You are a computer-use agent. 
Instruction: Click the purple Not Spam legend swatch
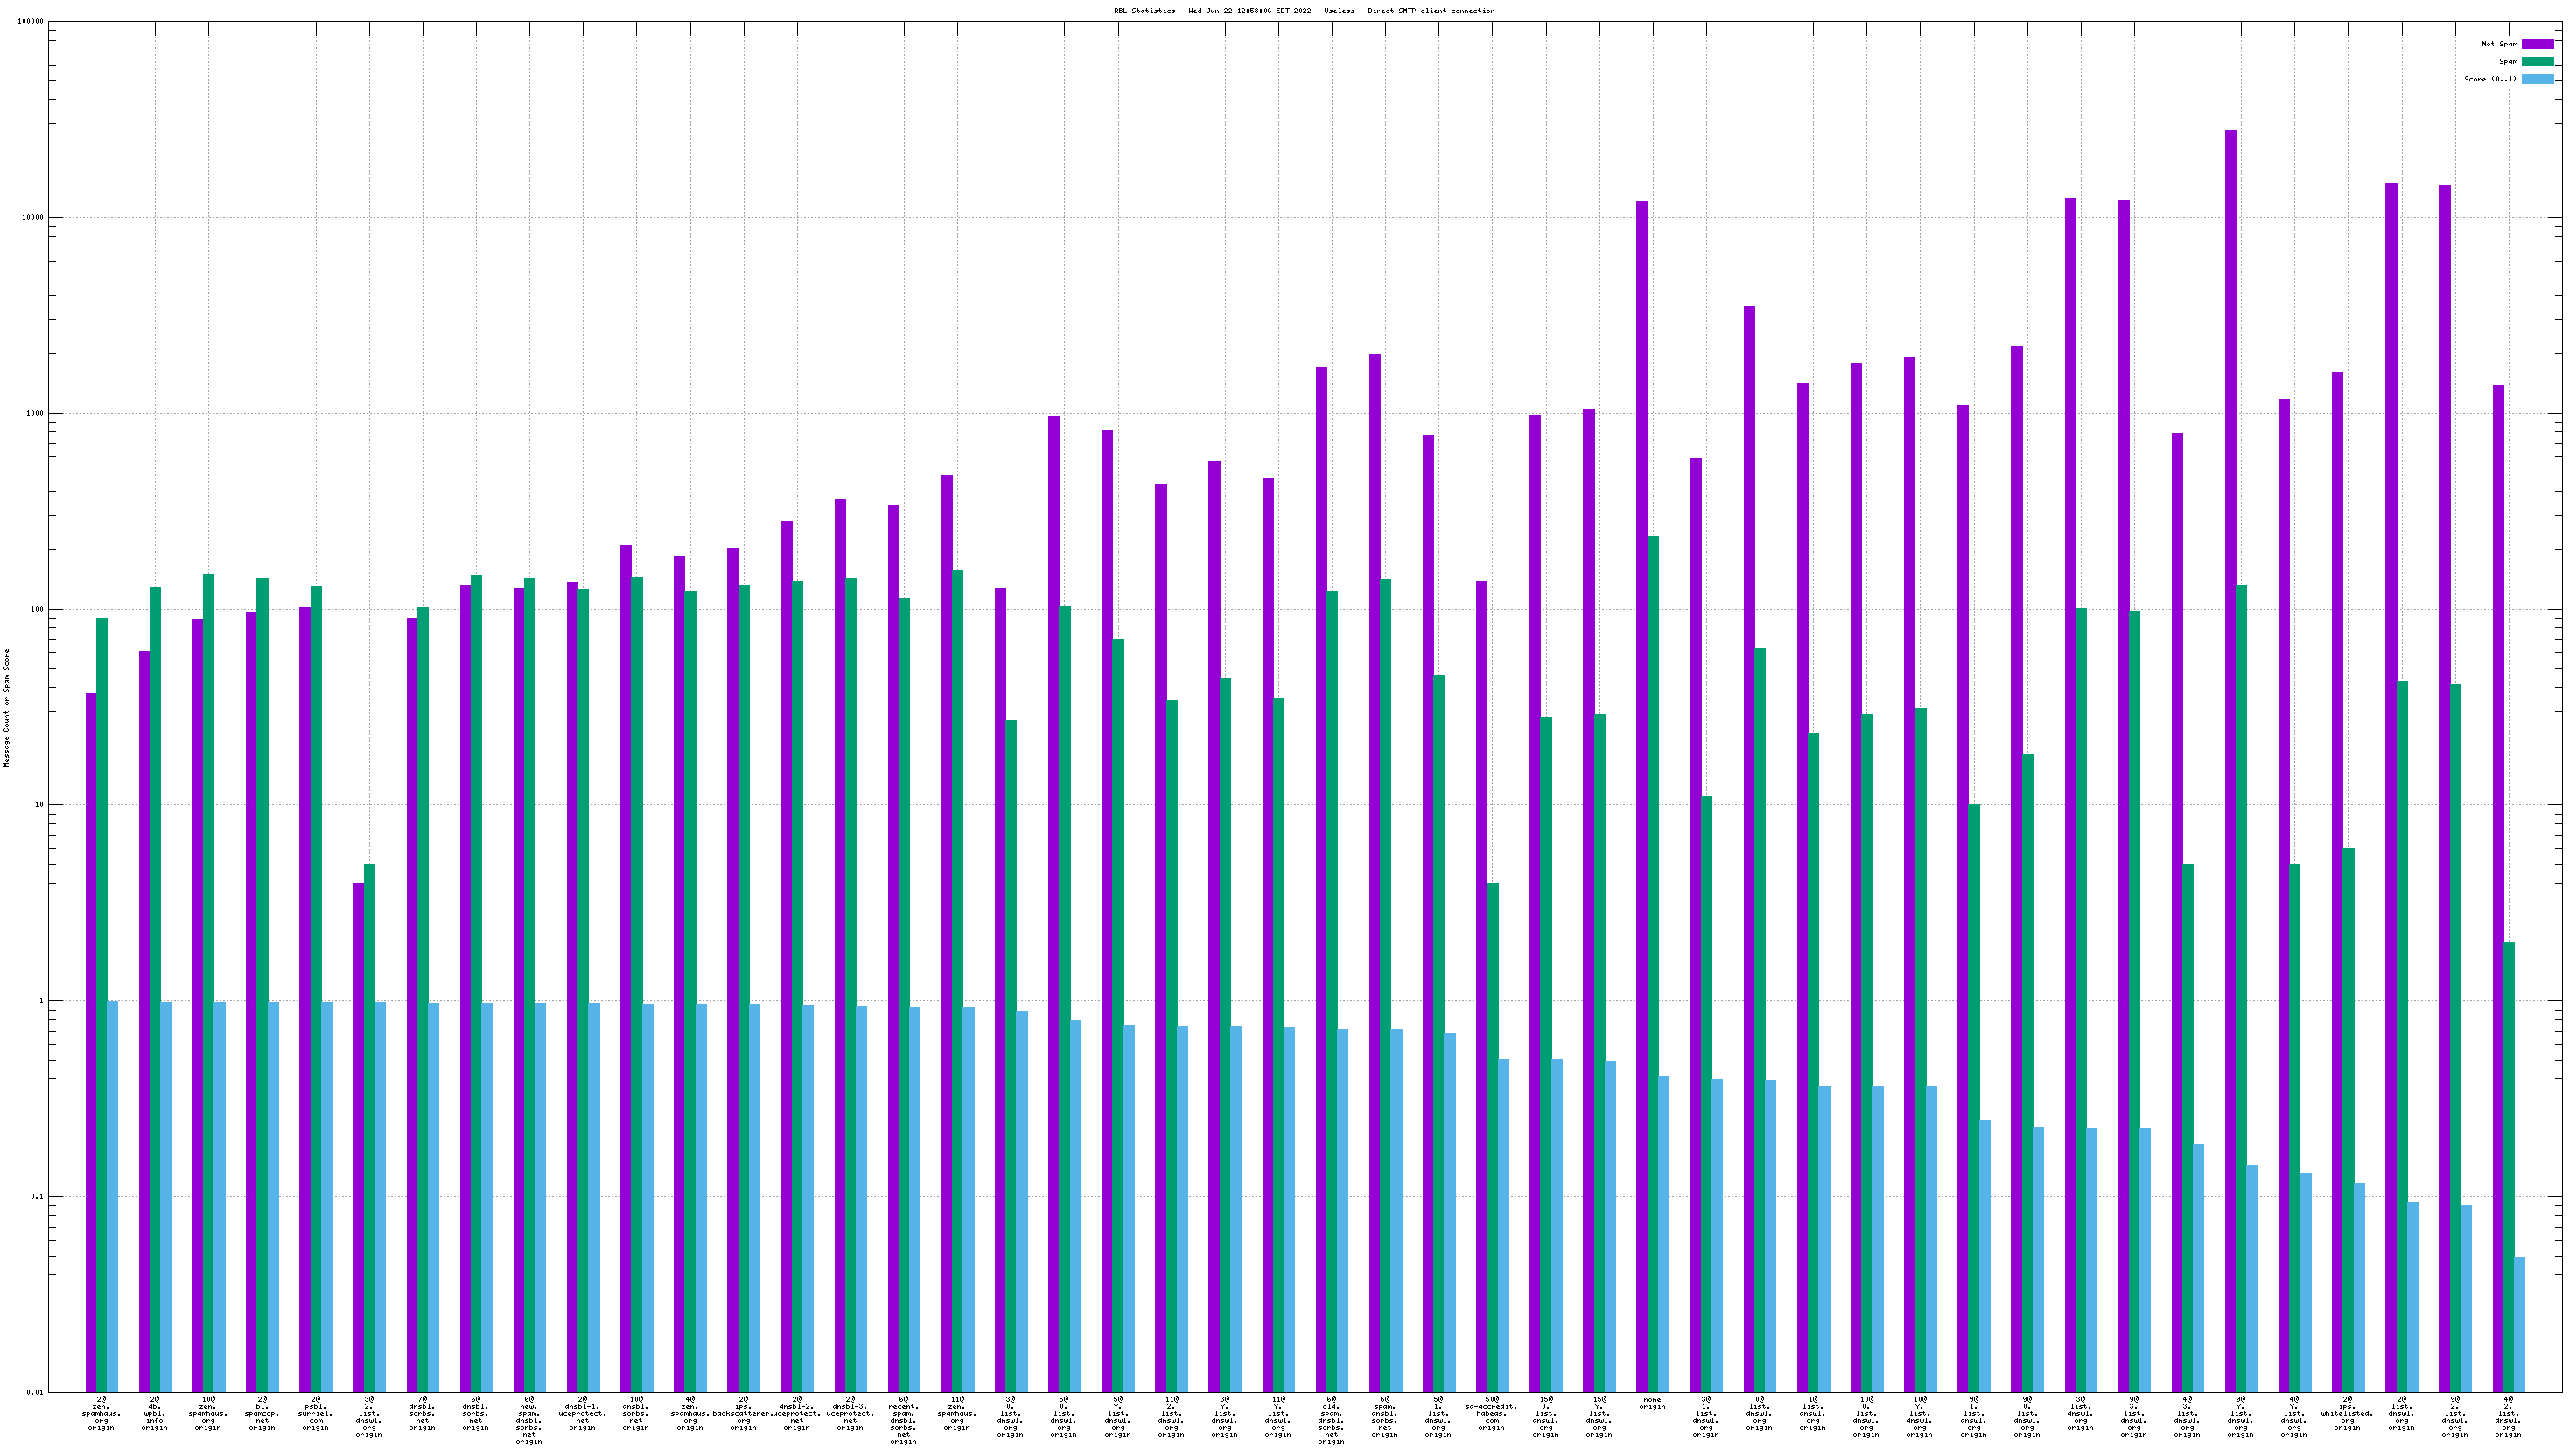(2537, 44)
